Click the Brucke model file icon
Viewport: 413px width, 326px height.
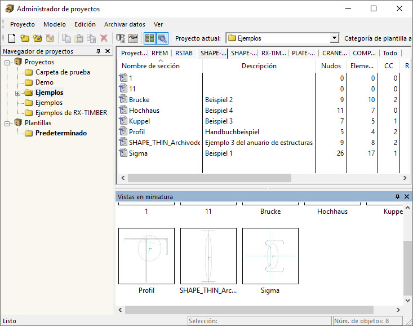(x=123, y=99)
